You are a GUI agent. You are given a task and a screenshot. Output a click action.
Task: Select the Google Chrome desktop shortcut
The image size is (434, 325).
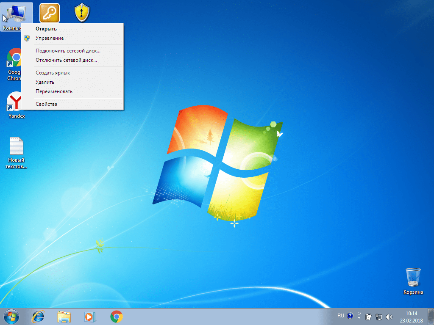[14, 64]
